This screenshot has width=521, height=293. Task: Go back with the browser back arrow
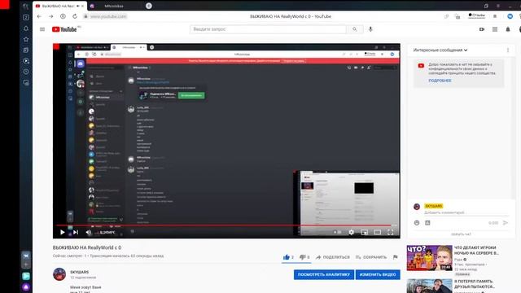pos(39,16)
